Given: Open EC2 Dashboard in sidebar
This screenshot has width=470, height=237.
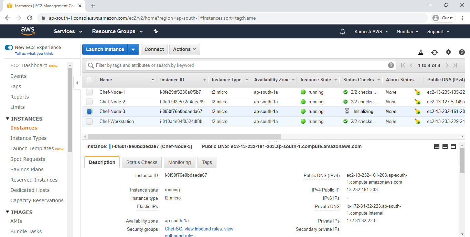Looking at the screenshot, I should [x=29, y=65].
